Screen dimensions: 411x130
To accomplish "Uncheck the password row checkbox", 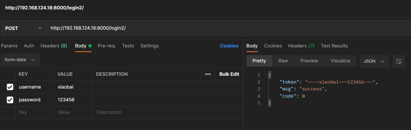I will 10,100.
